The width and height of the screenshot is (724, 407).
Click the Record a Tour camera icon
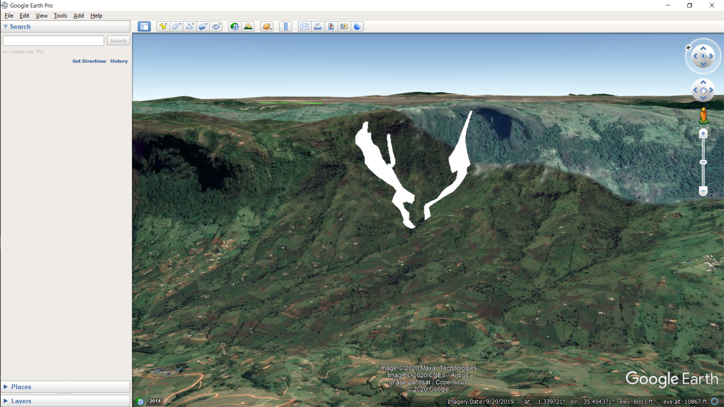[x=216, y=26]
